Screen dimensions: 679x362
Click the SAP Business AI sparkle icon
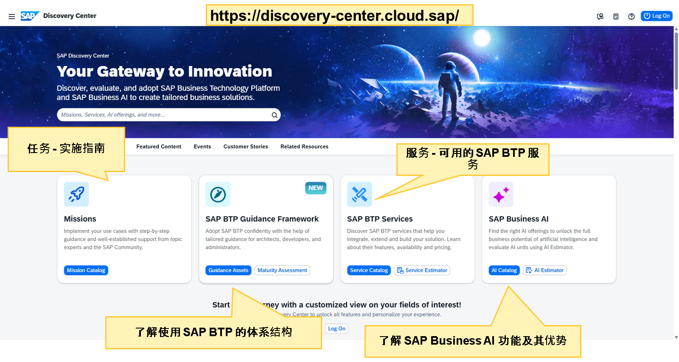tap(501, 194)
